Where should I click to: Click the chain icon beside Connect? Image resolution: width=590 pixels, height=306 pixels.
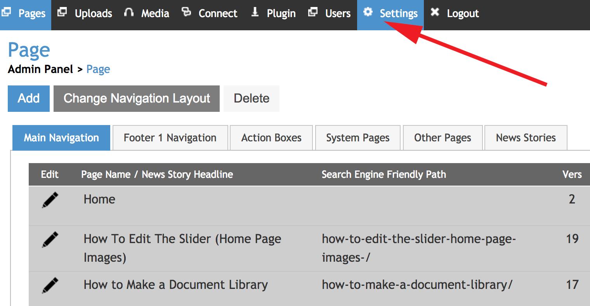(186, 12)
